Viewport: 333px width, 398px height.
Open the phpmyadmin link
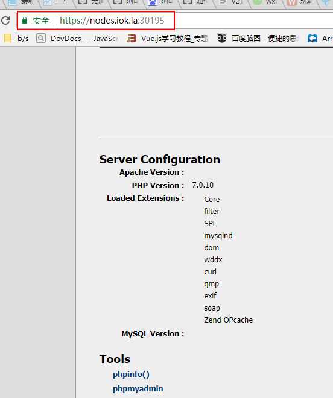click(x=138, y=388)
